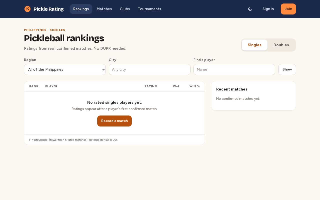Image resolution: width=320 pixels, height=200 pixels.
Task: Click the PLAYER column header
Action: (51, 86)
